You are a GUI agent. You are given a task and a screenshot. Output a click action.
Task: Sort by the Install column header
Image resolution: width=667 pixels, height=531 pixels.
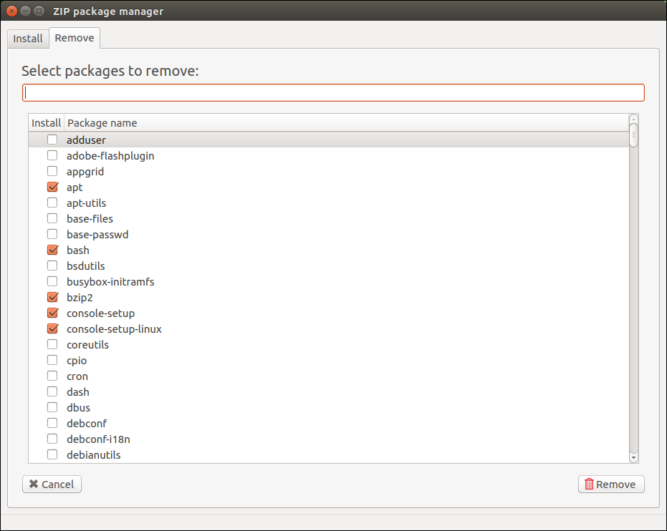coord(46,123)
